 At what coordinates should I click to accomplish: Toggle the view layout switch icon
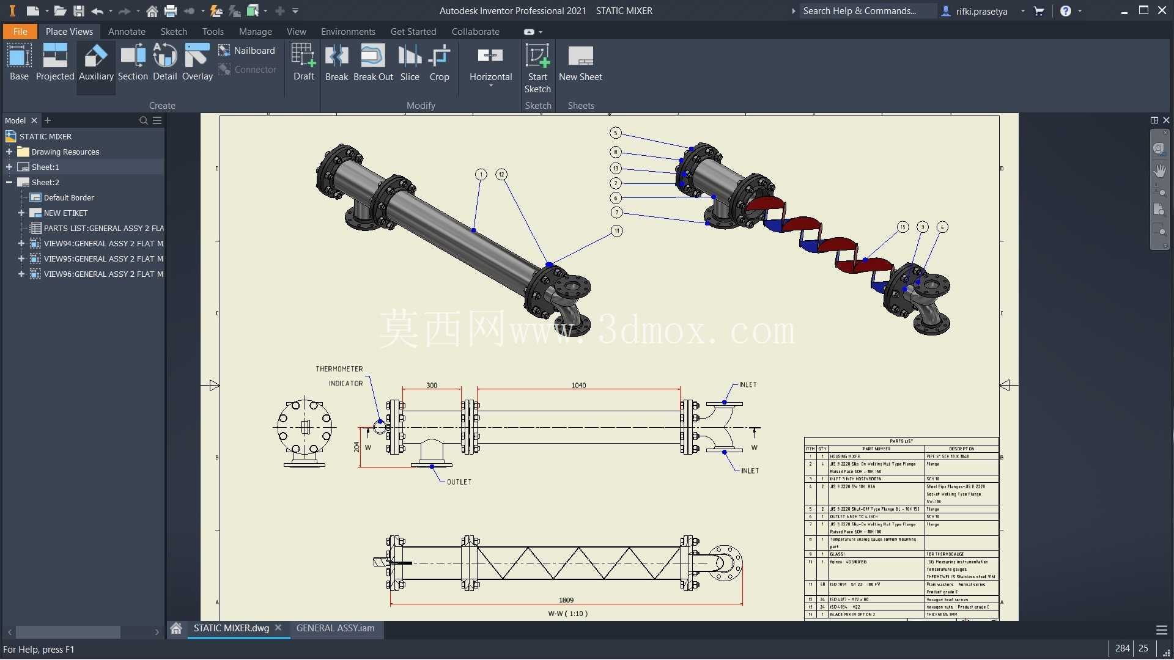(1154, 120)
